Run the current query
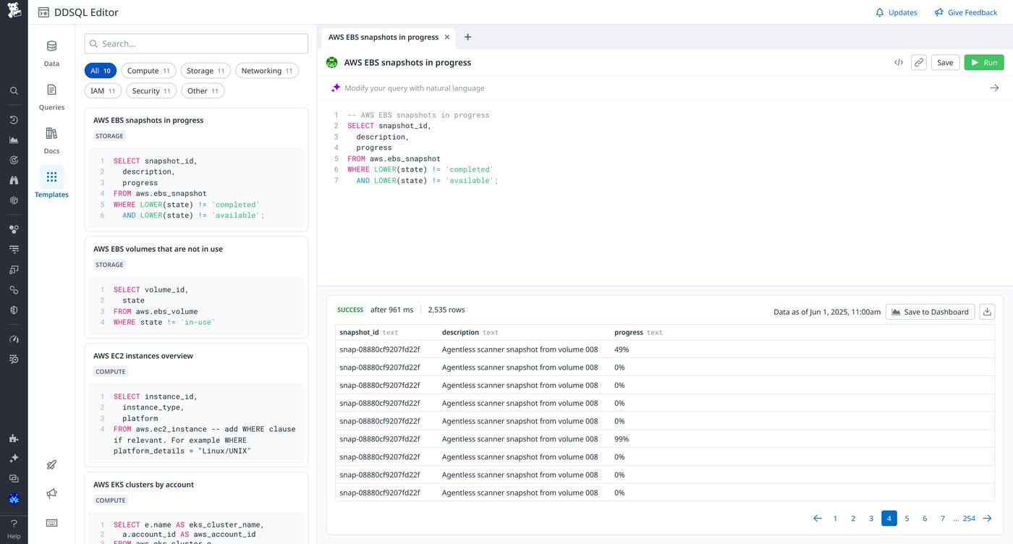The width and height of the screenshot is (1013, 544). pos(983,62)
